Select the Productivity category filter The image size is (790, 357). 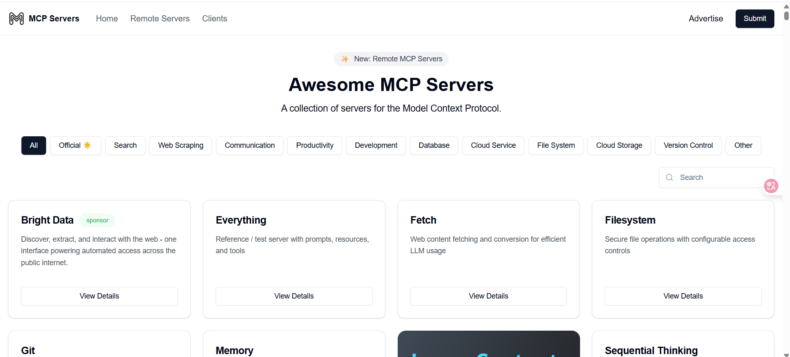point(315,145)
